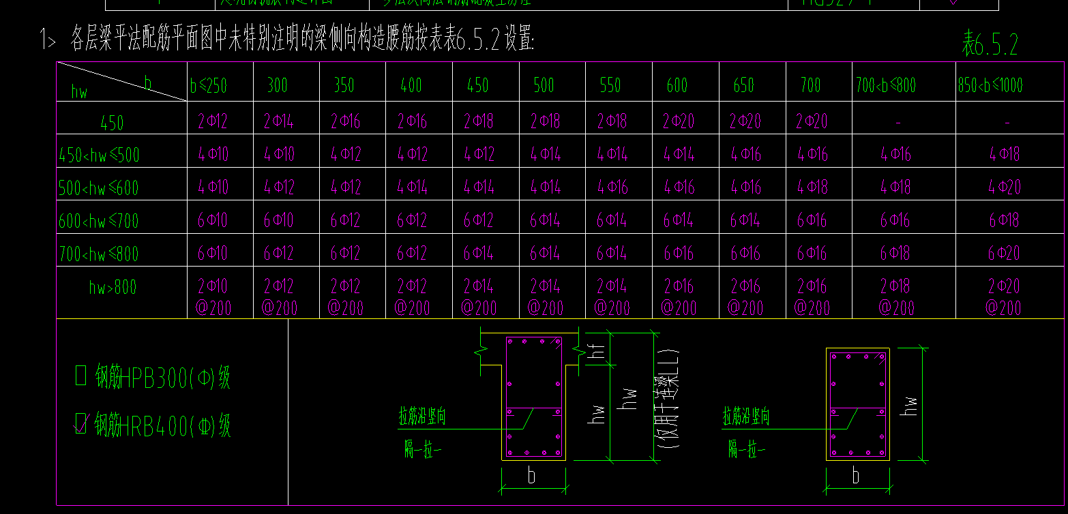Click the column header 400
1068x514 pixels.
(411, 85)
